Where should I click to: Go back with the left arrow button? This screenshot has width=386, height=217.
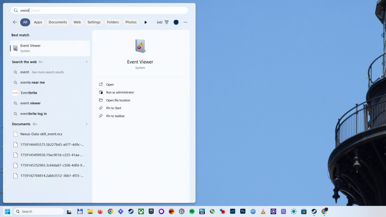coord(15,22)
